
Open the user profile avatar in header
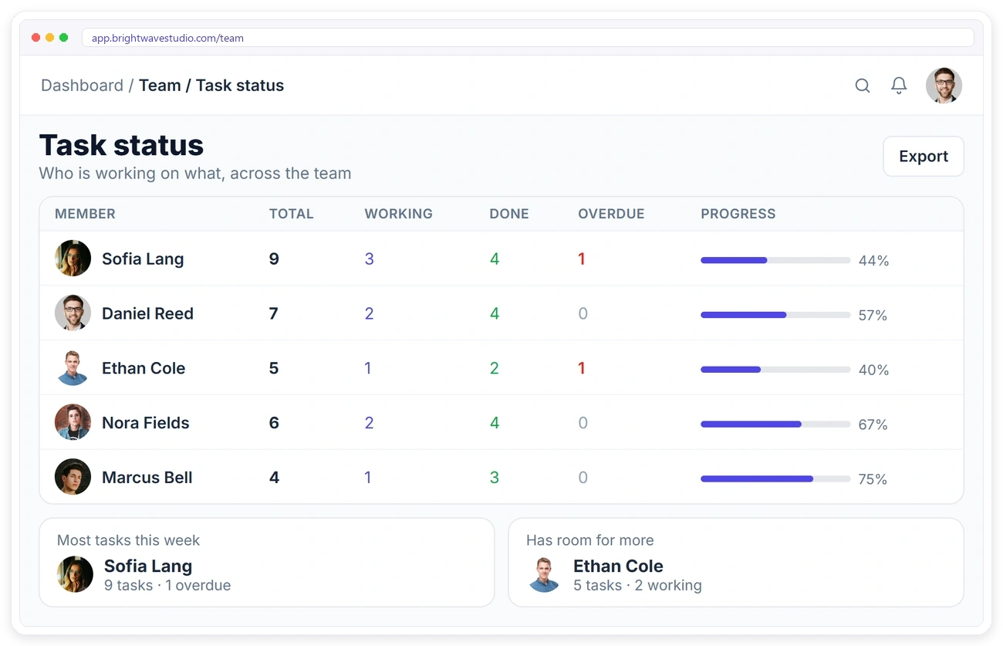pyautogui.click(x=944, y=86)
